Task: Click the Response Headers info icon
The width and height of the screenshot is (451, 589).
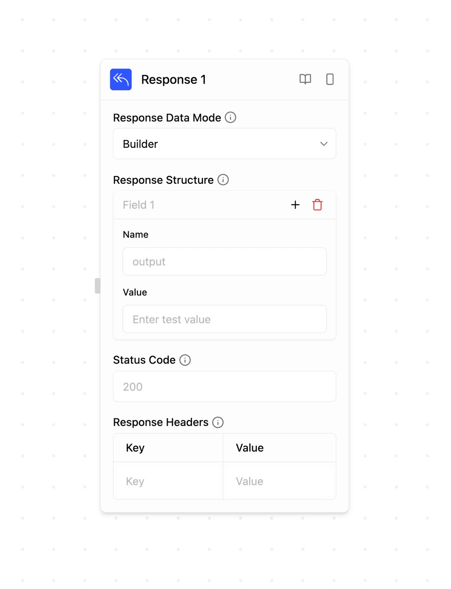Action: click(218, 423)
